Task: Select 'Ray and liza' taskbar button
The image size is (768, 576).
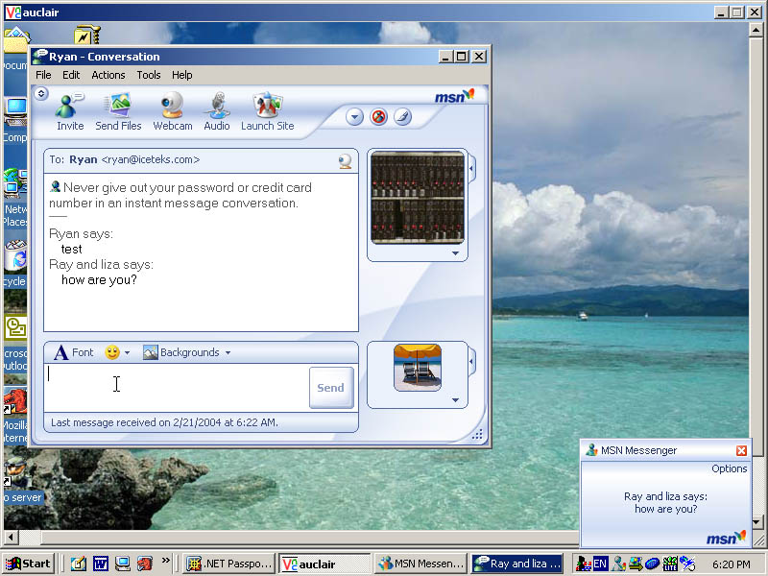Action: 517,564
